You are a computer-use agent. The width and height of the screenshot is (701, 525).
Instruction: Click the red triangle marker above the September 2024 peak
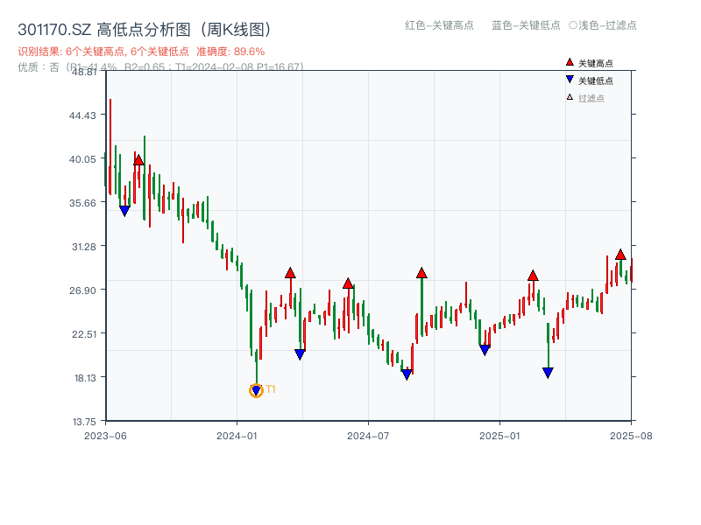(x=422, y=274)
